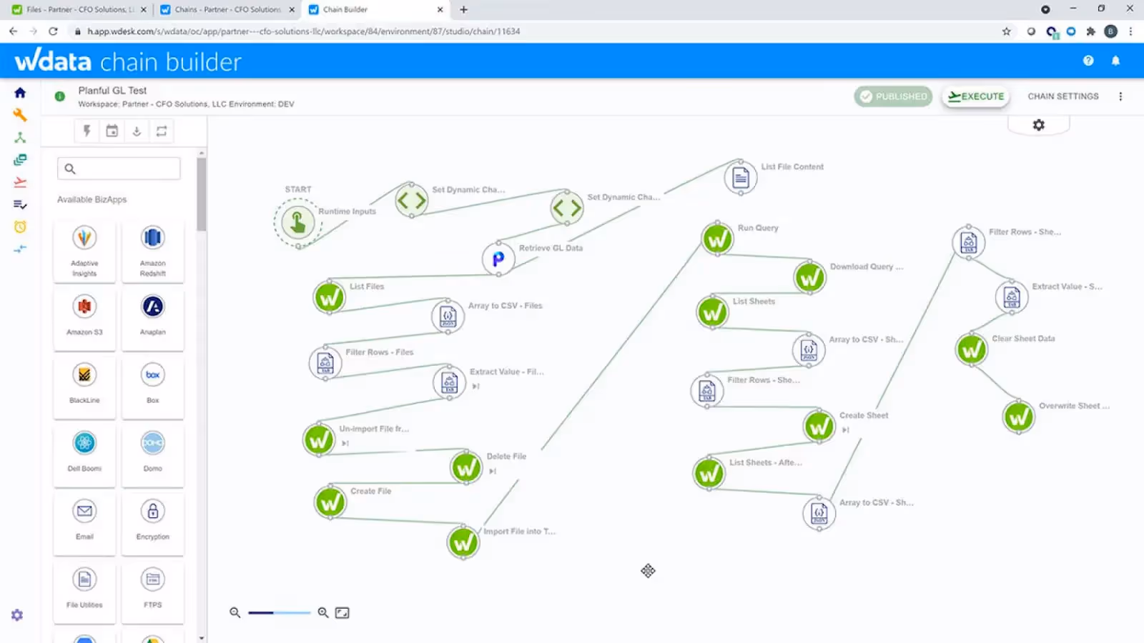Select the loop/repeat icon in the toolbar
This screenshot has height=643, width=1144.
tap(162, 131)
